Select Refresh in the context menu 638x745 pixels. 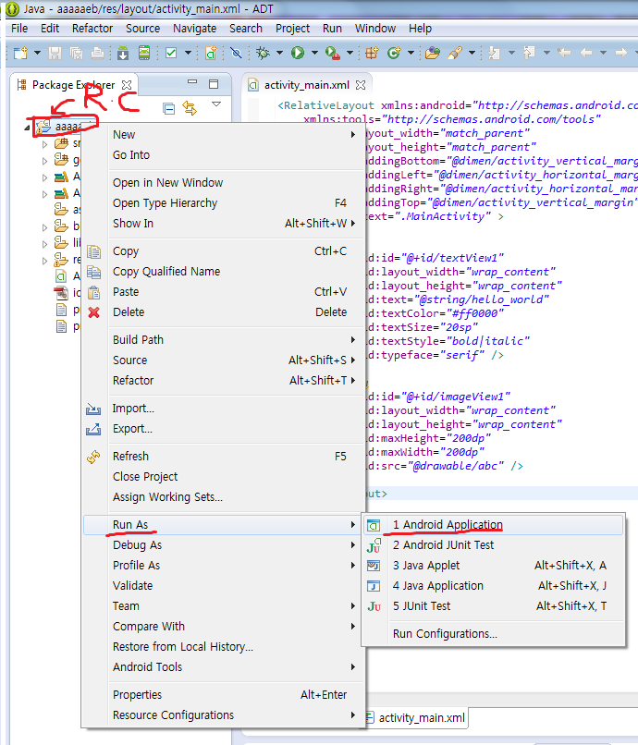pos(130,457)
